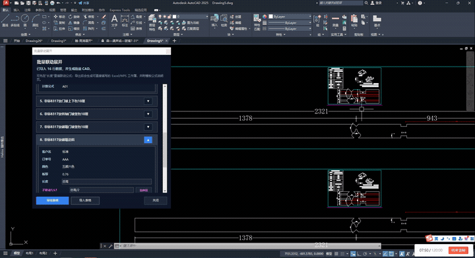Click the blue export button in dialog
475x258 pixels.
point(52,201)
